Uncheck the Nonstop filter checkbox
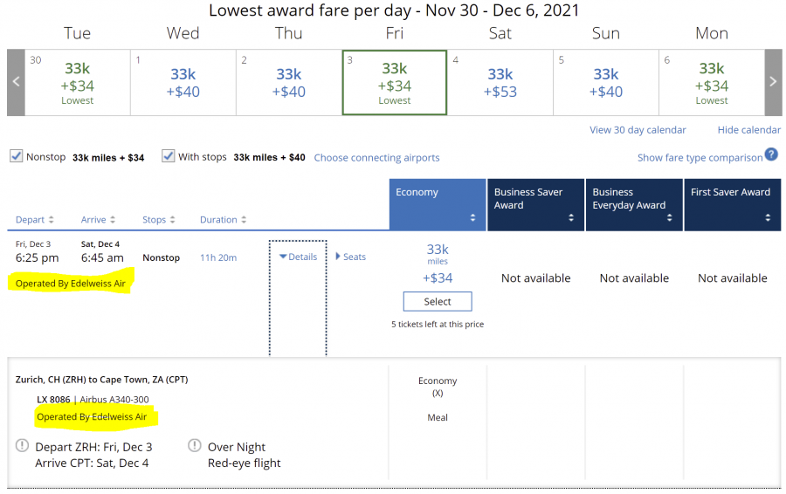Image resolution: width=786 pixels, height=494 pixels. pyautogui.click(x=16, y=156)
